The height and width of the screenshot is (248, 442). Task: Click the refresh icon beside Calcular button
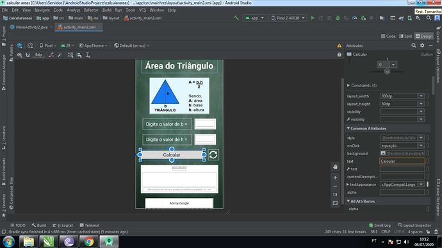[213, 154]
